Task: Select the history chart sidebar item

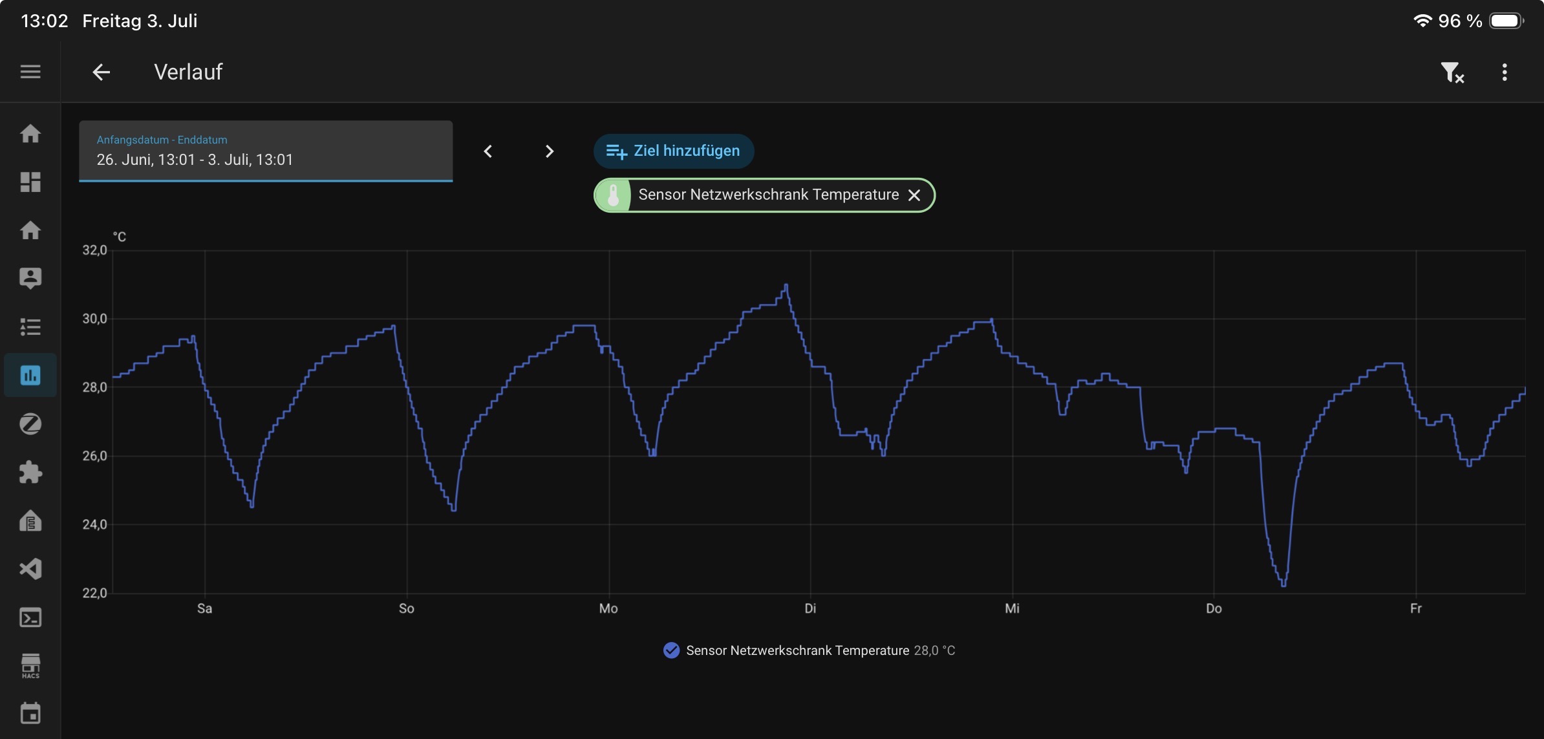Action: click(x=30, y=375)
